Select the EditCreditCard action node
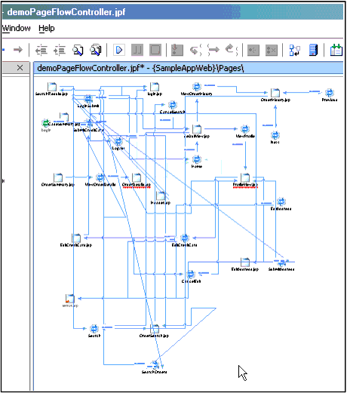Viewport: 347px width, 393px height. 185,238
